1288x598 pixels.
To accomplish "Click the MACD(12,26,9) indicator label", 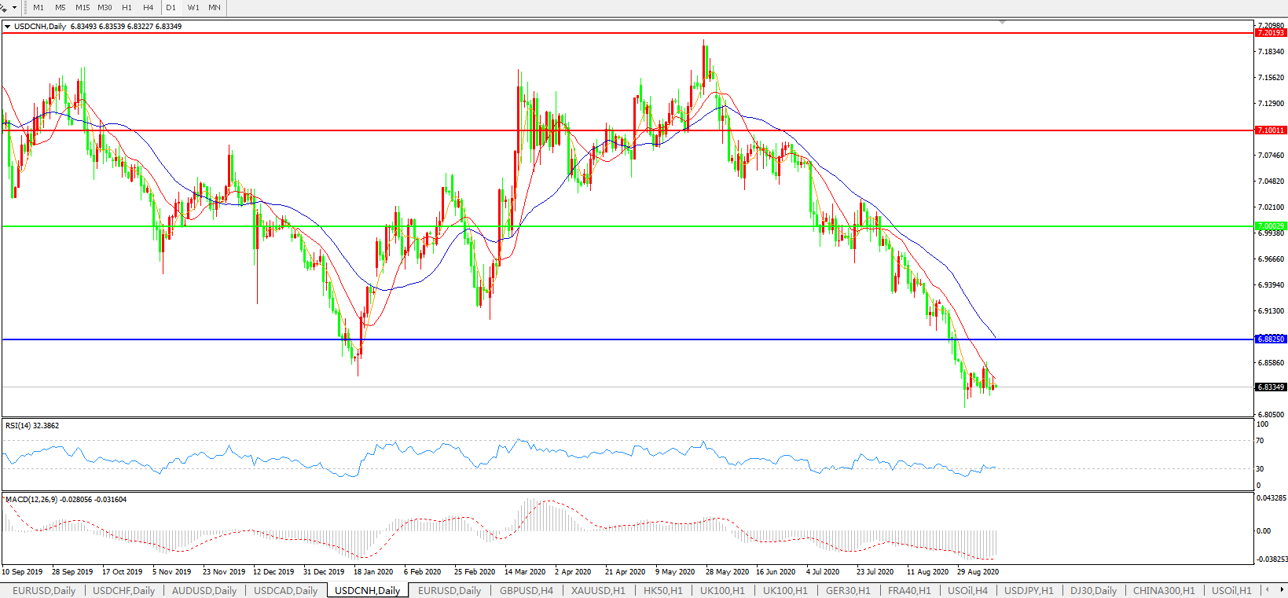I will pos(65,500).
